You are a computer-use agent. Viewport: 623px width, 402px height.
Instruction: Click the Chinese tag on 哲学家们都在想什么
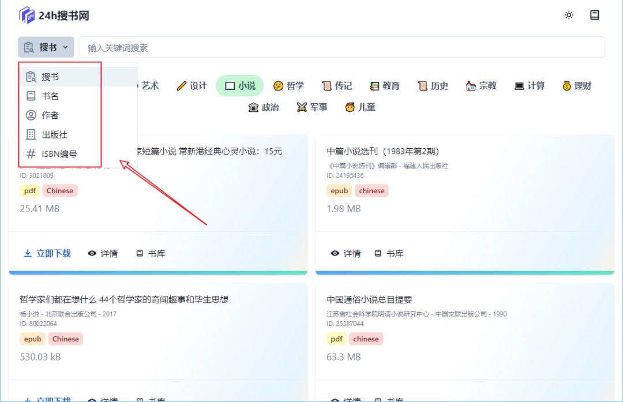pyautogui.click(x=66, y=339)
